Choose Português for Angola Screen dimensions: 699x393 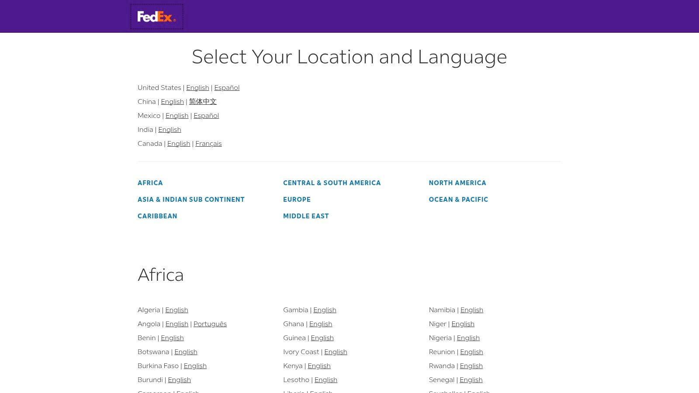pyautogui.click(x=210, y=324)
